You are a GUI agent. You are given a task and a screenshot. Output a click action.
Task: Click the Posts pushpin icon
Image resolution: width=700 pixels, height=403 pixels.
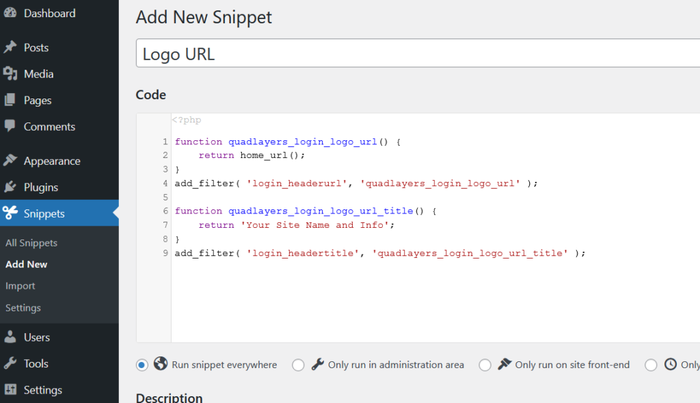(x=10, y=47)
